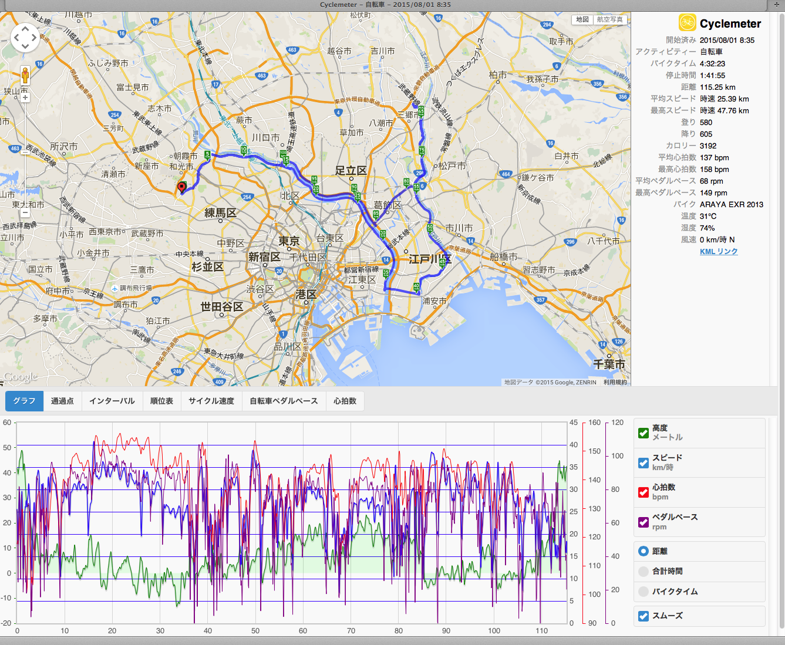Click the Google logo on the map
This screenshot has width=785, height=645.
[x=21, y=377]
